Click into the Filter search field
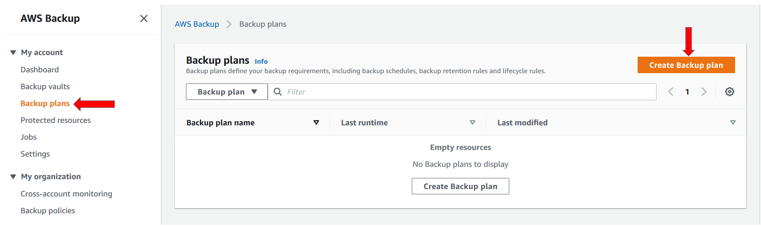The height and width of the screenshot is (226, 761). pos(462,92)
